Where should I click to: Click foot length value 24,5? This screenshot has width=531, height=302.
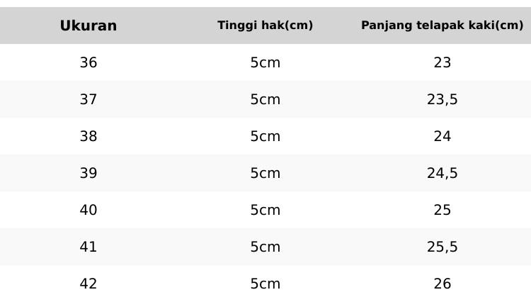pos(442,174)
